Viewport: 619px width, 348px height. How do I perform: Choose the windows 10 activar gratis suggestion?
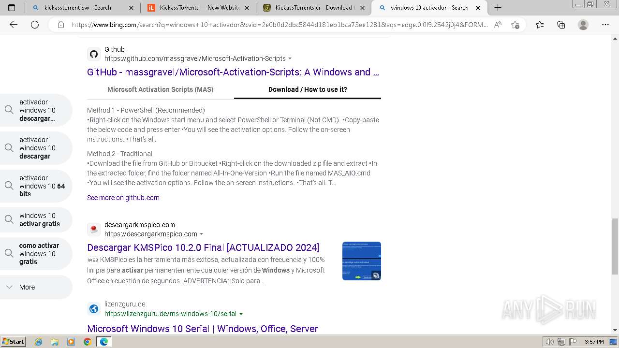click(x=36, y=220)
